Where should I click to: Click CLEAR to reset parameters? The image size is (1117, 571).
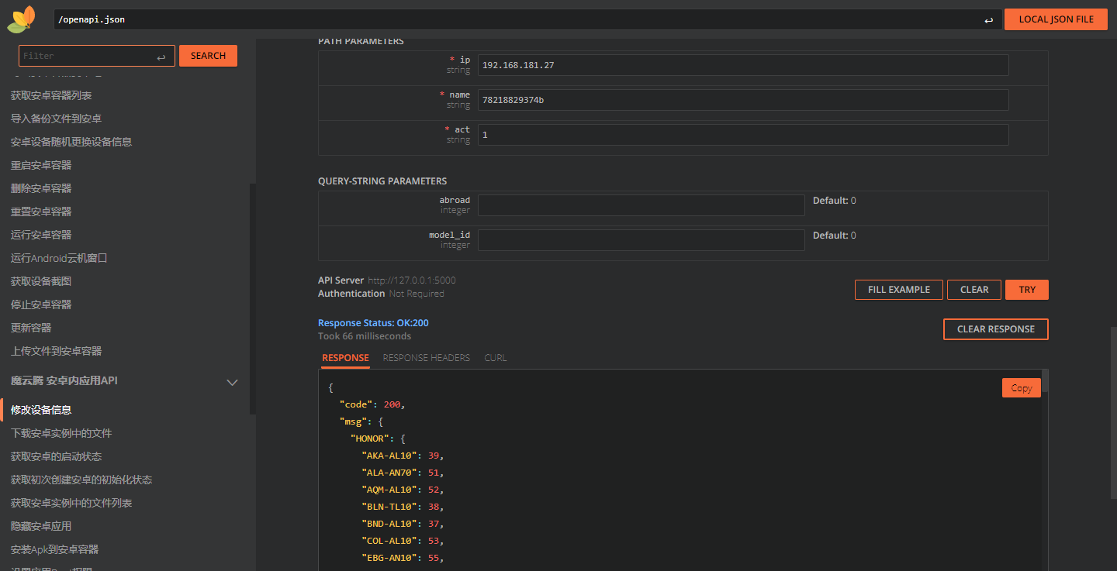973,290
